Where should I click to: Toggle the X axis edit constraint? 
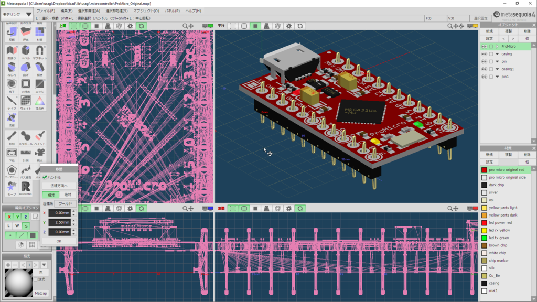click(x=9, y=217)
